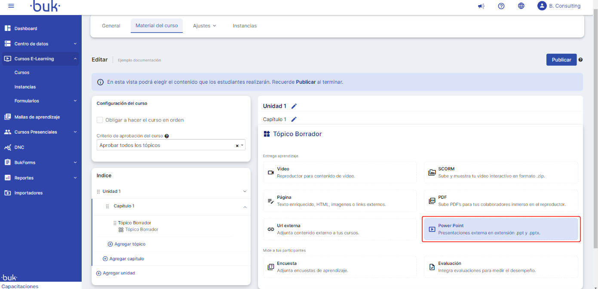
Task: Expand Unidad 1 in the Indice
Action: point(245,192)
